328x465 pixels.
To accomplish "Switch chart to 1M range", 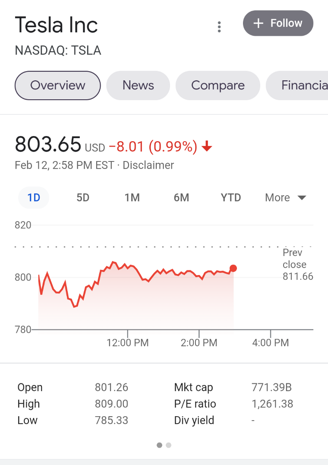I will 132,197.
